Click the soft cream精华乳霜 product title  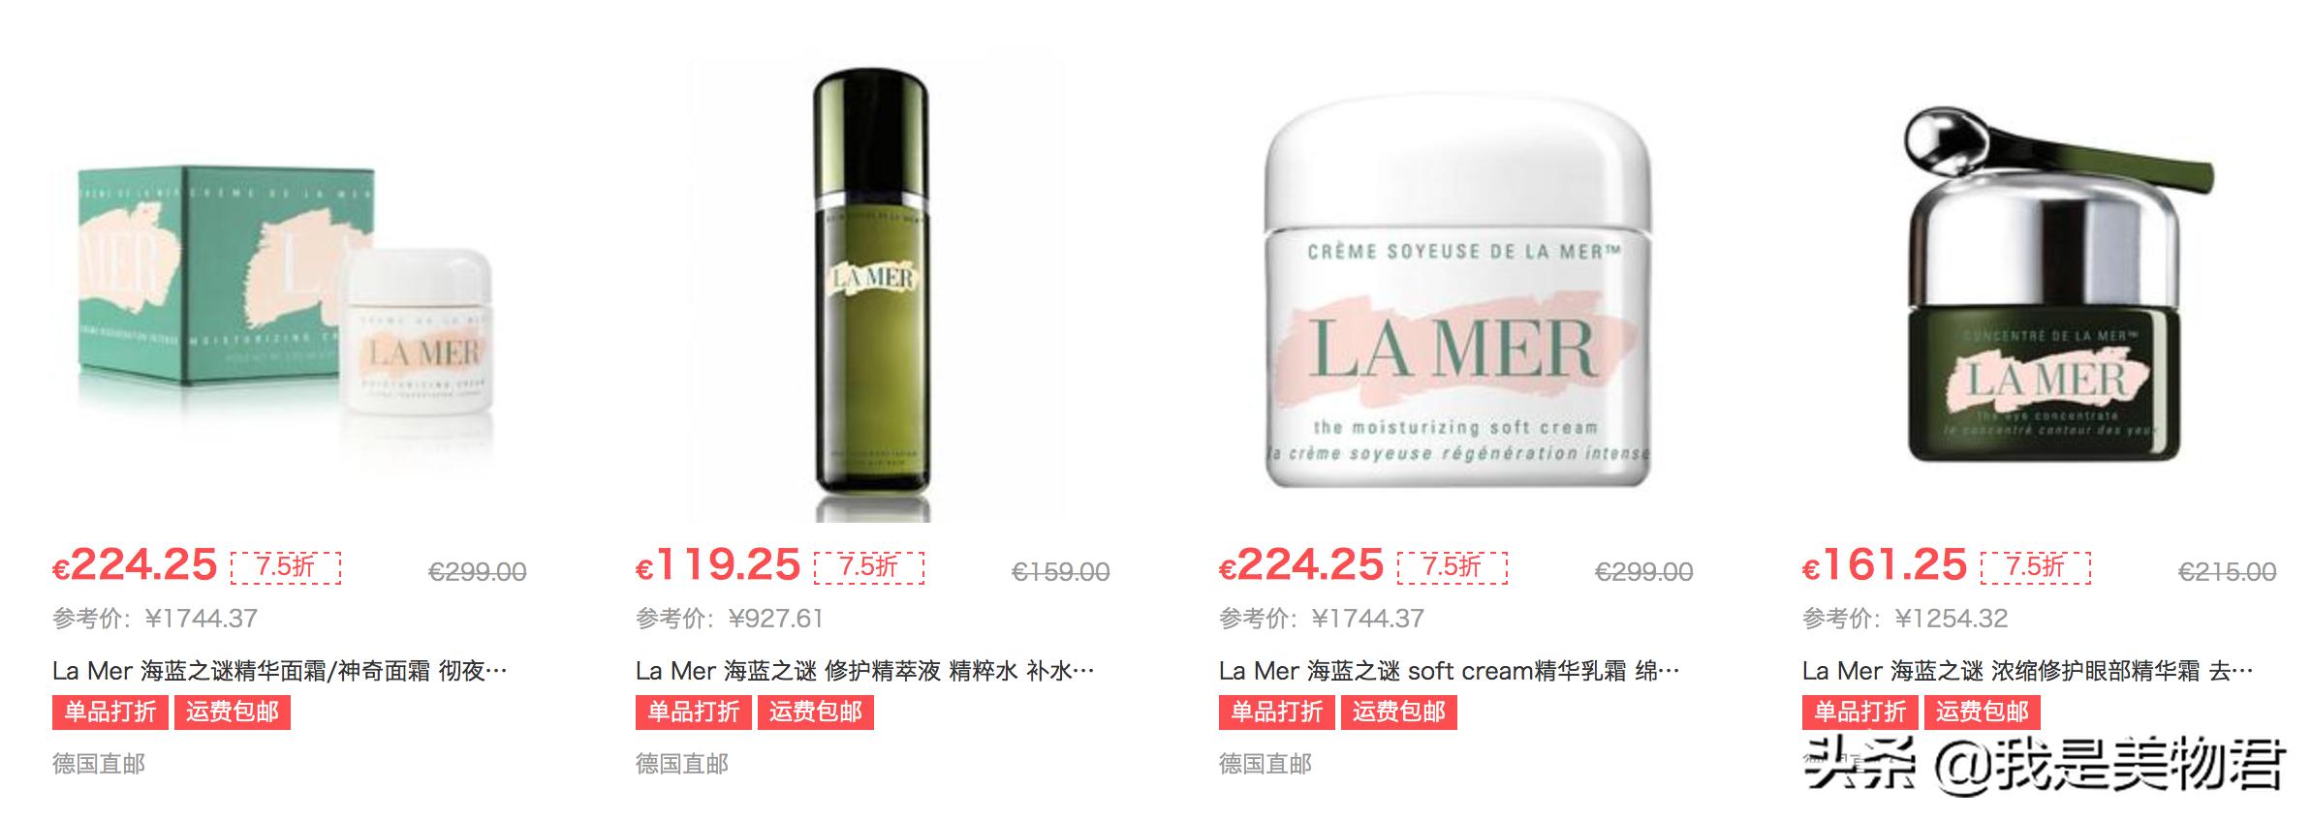(x=1450, y=670)
